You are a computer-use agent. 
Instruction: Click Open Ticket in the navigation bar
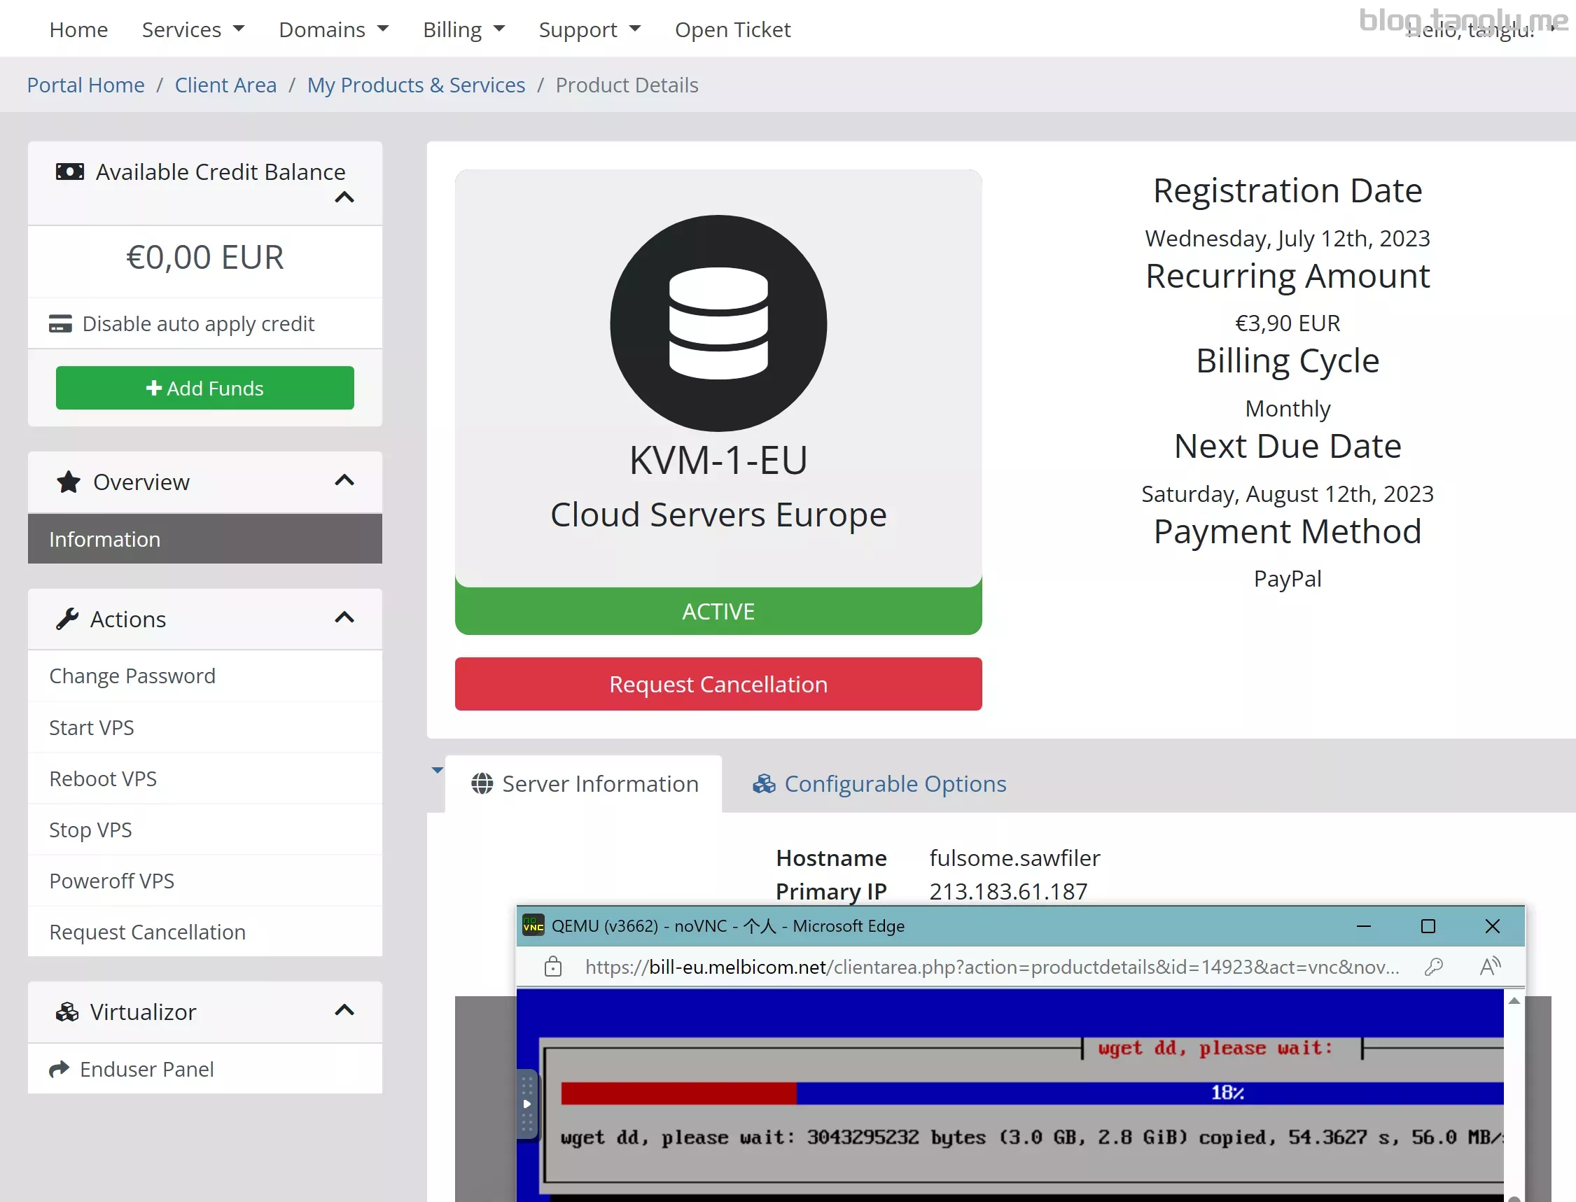732,29
